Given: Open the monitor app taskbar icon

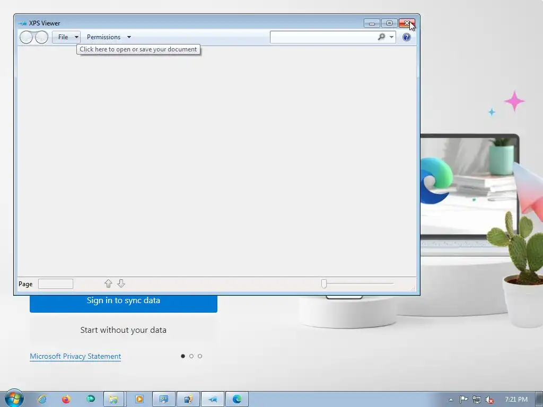Looking at the screenshot, I should pos(164,399).
